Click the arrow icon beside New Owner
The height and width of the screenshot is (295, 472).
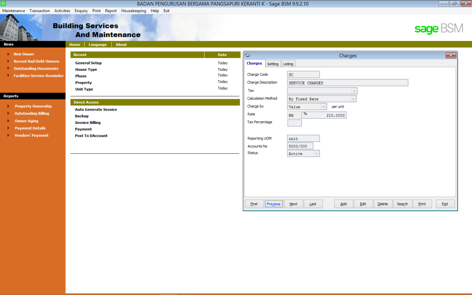click(9, 54)
